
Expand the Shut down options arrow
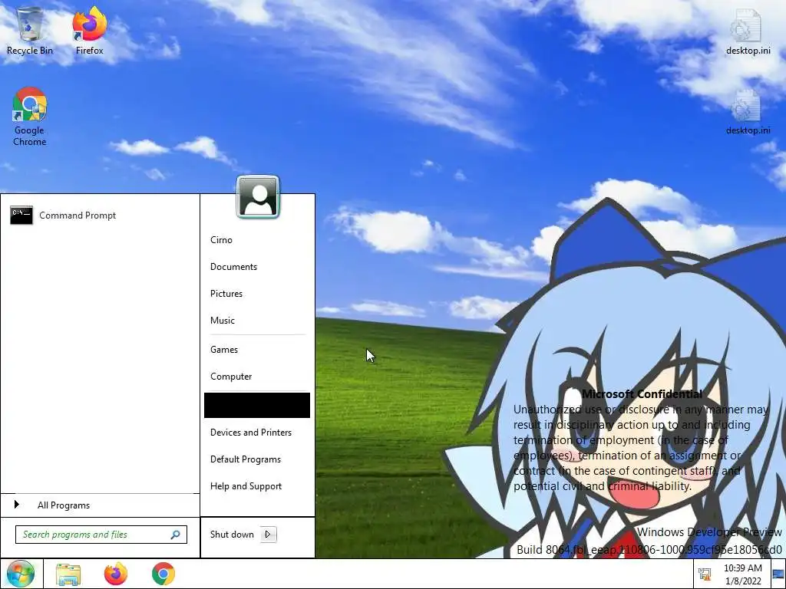coord(268,535)
